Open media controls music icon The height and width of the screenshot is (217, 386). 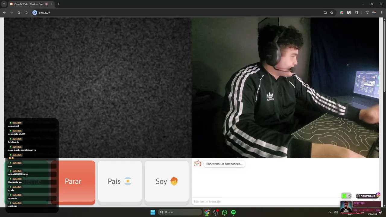click(x=367, y=13)
